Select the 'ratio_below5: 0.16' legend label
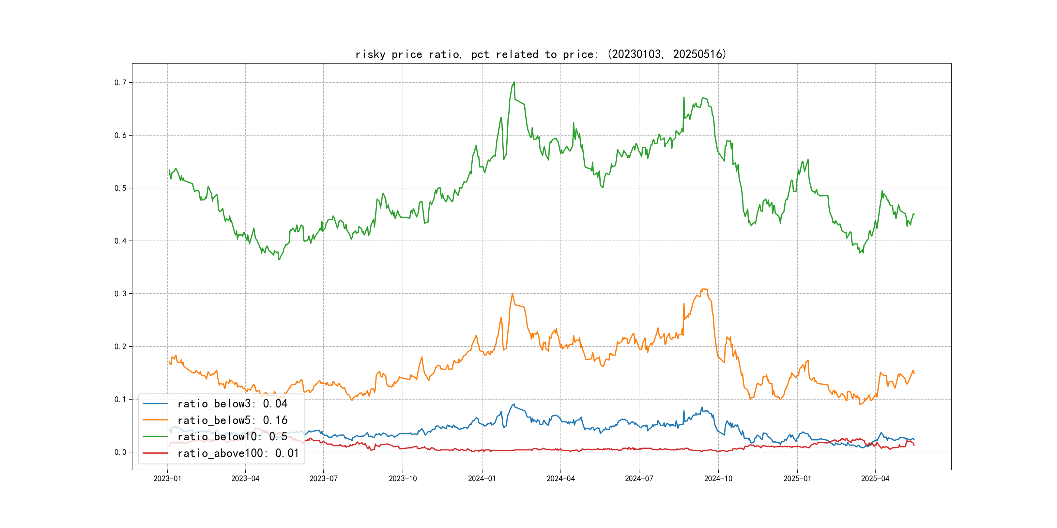The width and height of the screenshot is (1057, 528). 232,420
